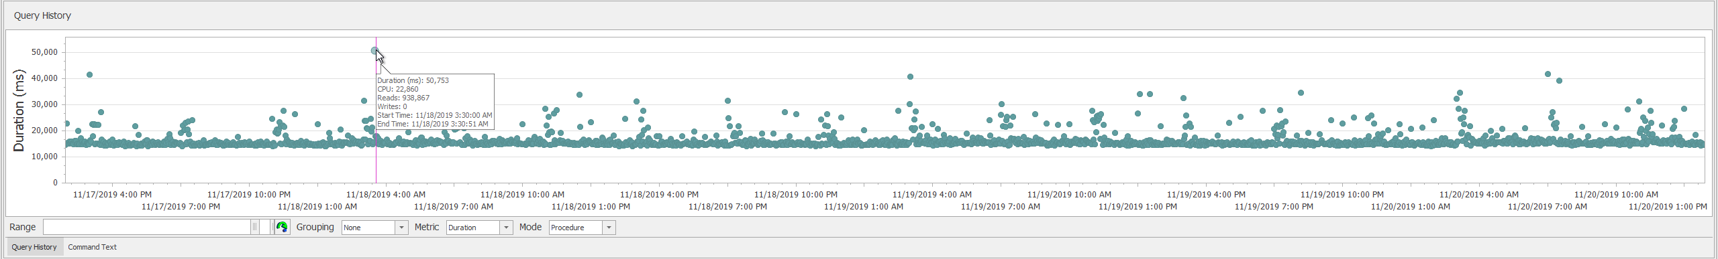The height and width of the screenshot is (259, 1718).
Task: Click the empty Range slider track
Action: pos(147,227)
